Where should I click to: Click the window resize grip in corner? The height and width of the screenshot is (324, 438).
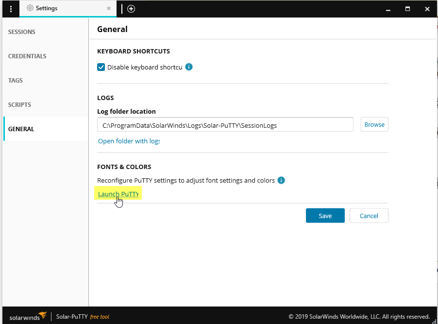434,321
